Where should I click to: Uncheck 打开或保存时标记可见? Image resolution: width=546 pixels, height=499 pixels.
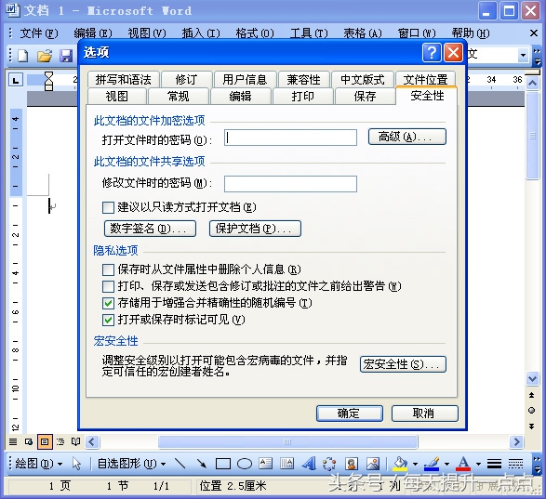pyautogui.click(x=108, y=320)
